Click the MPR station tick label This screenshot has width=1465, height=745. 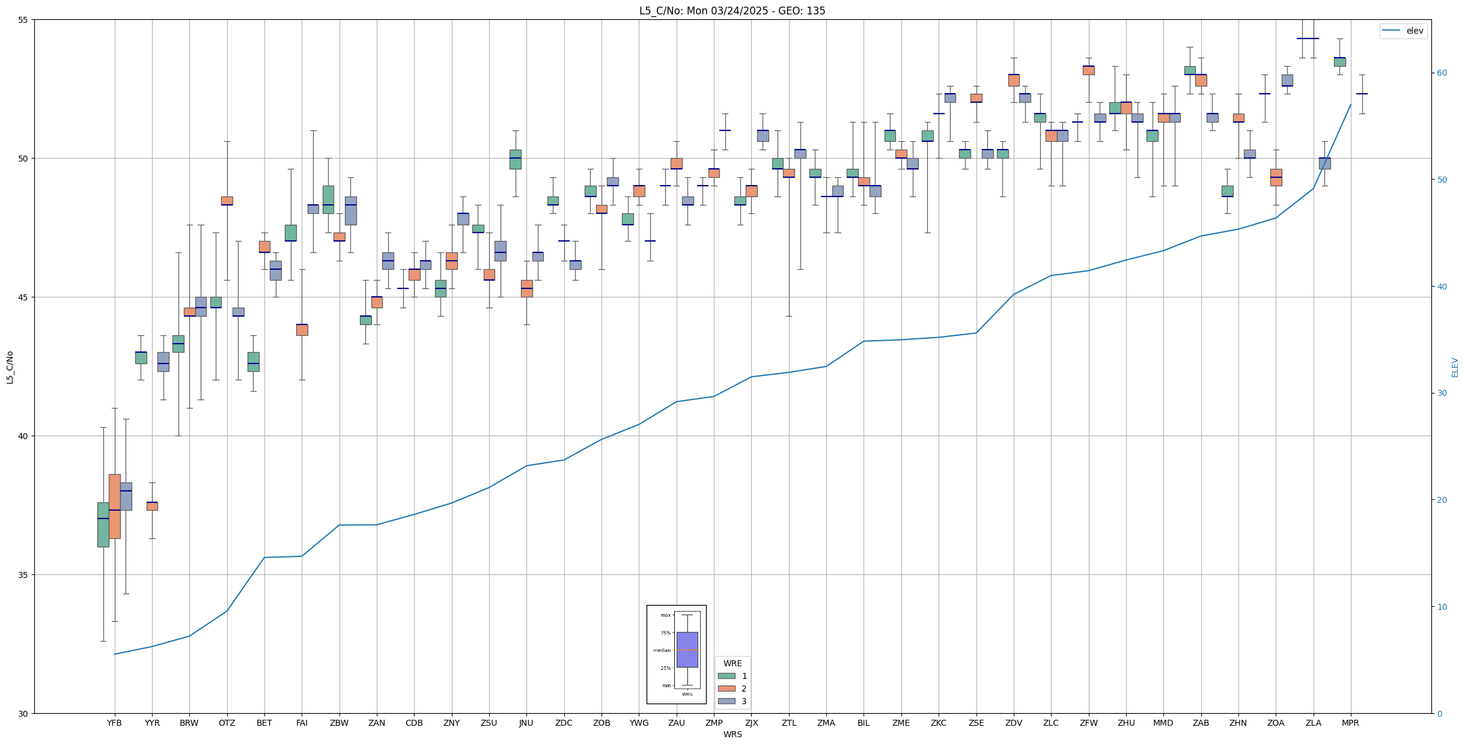click(x=1350, y=723)
